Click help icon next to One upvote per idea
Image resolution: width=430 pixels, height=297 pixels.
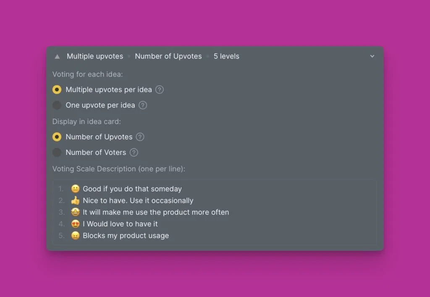pyautogui.click(x=143, y=105)
